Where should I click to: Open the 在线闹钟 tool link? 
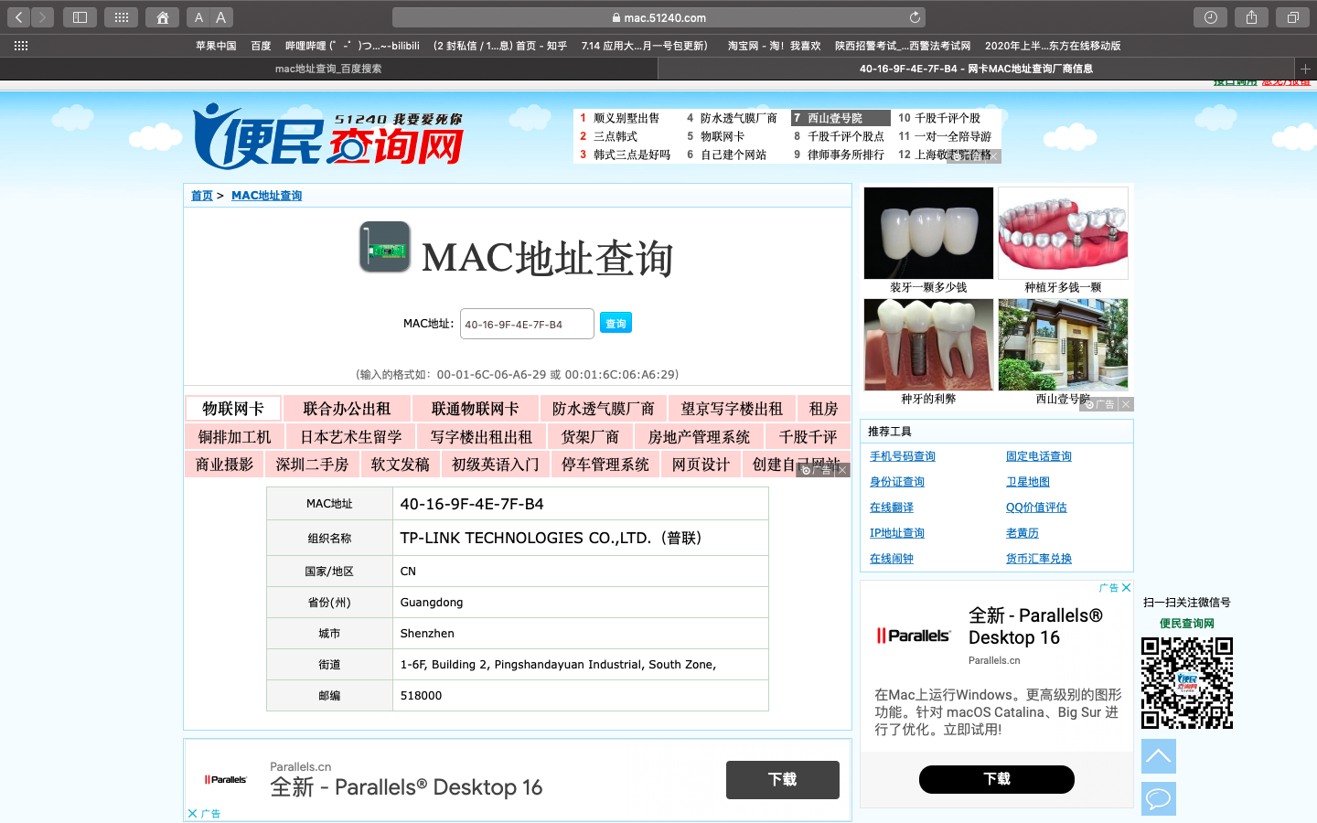point(892,559)
